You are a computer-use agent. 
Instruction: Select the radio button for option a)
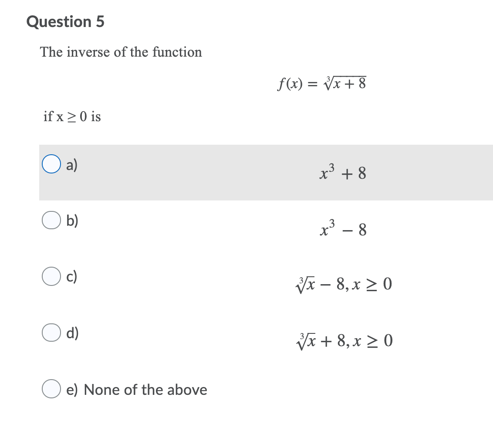51,164
